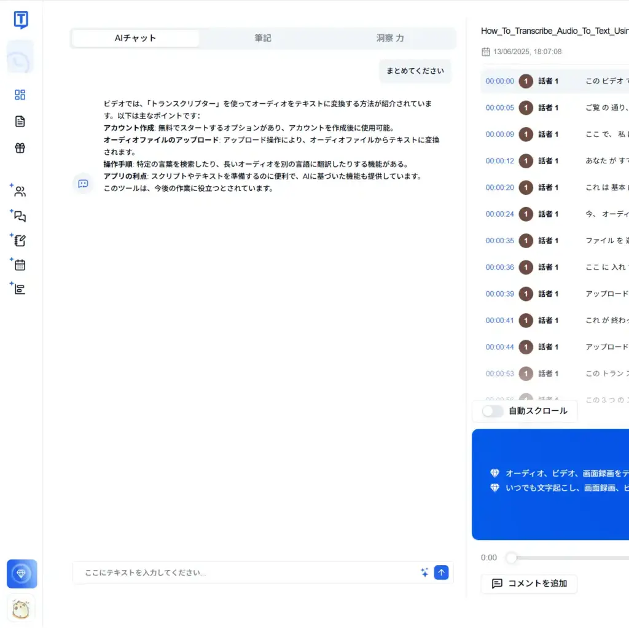Click the audio playback slider handle
The width and height of the screenshot is (629, 629).
click(x=512, y=558)
